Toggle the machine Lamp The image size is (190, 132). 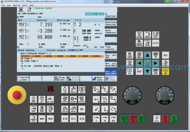point(65,90)
